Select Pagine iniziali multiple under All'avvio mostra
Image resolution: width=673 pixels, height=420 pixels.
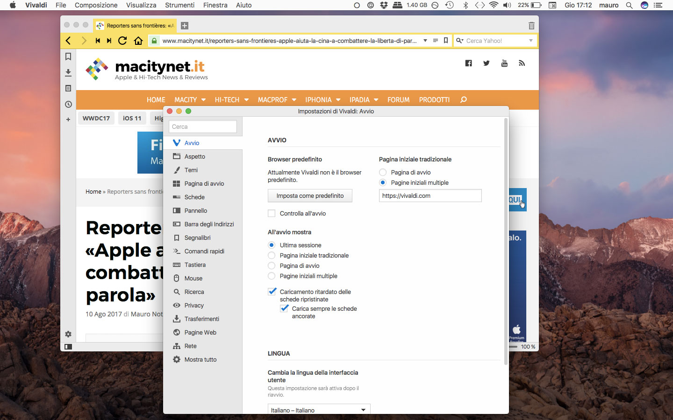[272, 276]
